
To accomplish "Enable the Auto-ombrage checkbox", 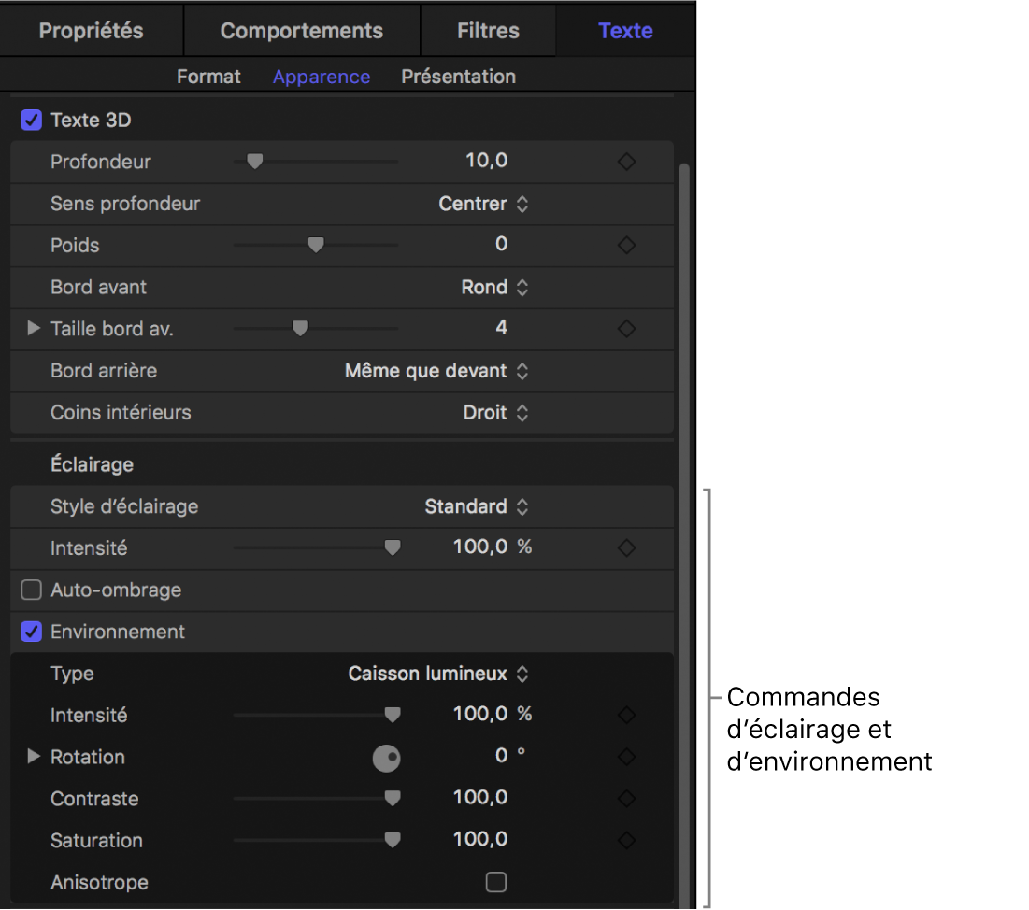I will click(x=32, y=590).
